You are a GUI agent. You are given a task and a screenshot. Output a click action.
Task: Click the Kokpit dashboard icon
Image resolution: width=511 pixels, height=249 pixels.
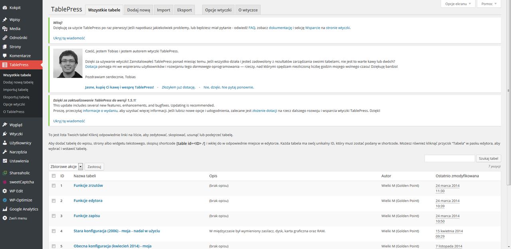(5, 8)
